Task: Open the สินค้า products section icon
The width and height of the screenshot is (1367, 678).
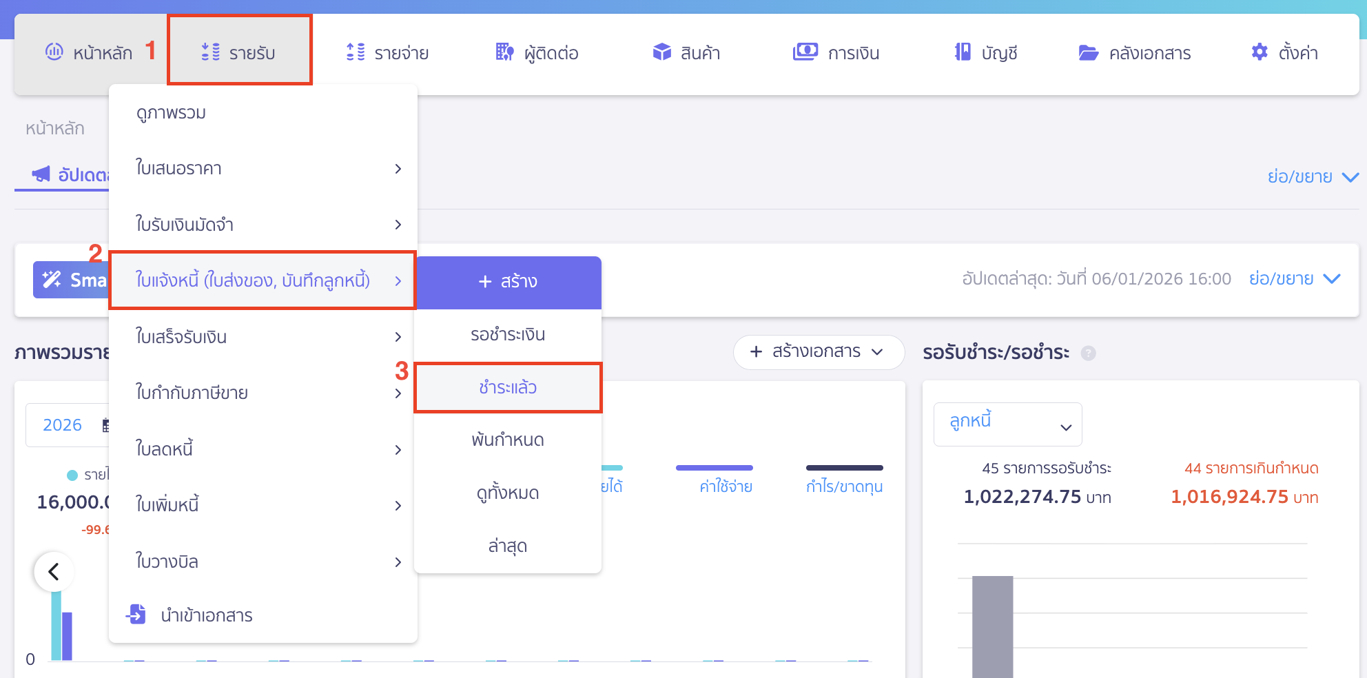Action: click(x=663, y=50)
